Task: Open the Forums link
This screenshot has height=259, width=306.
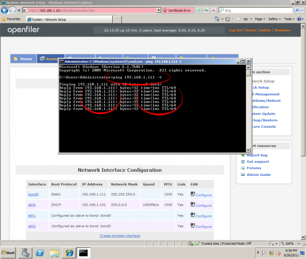Action: [254, 168]
